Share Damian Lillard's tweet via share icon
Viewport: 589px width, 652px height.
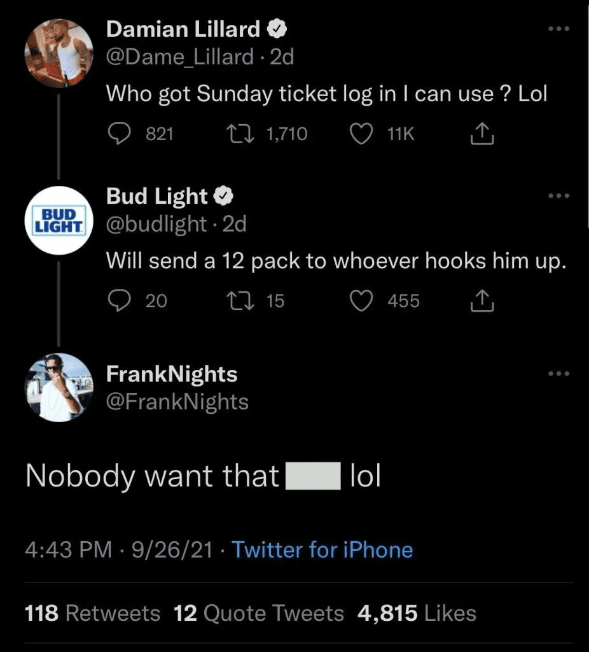pyautogui.click(x=482, y=134)
